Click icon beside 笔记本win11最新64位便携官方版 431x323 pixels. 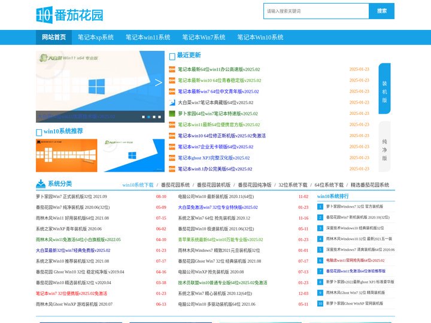click(172, 124)
